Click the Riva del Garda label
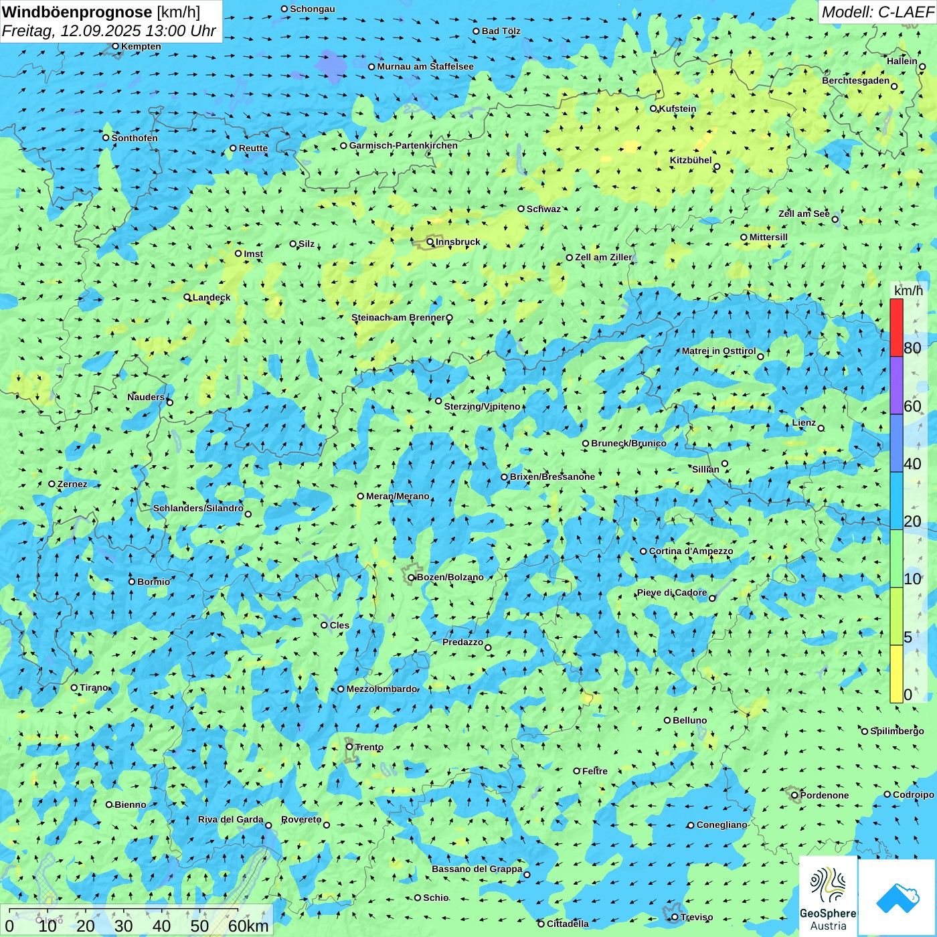Viewport: 937px width, 937px height. click(231, 819)
